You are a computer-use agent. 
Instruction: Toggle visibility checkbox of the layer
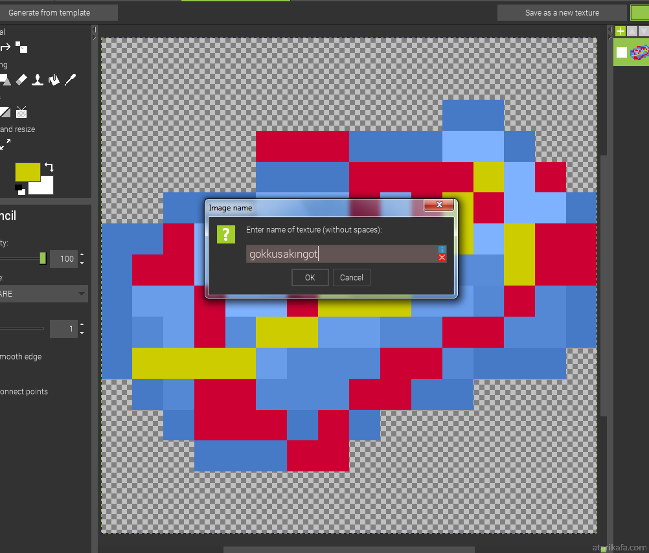[622, 52]
